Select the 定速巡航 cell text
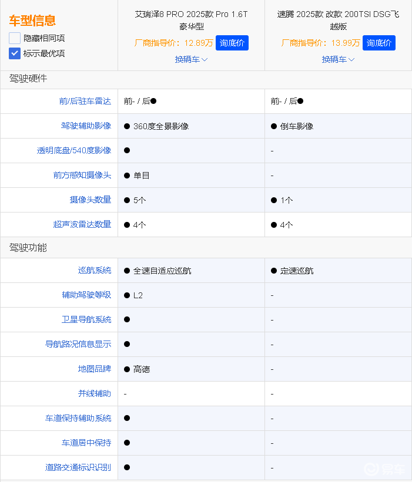The width and height of the screenshot is (412, 482). tap(297, 271)
